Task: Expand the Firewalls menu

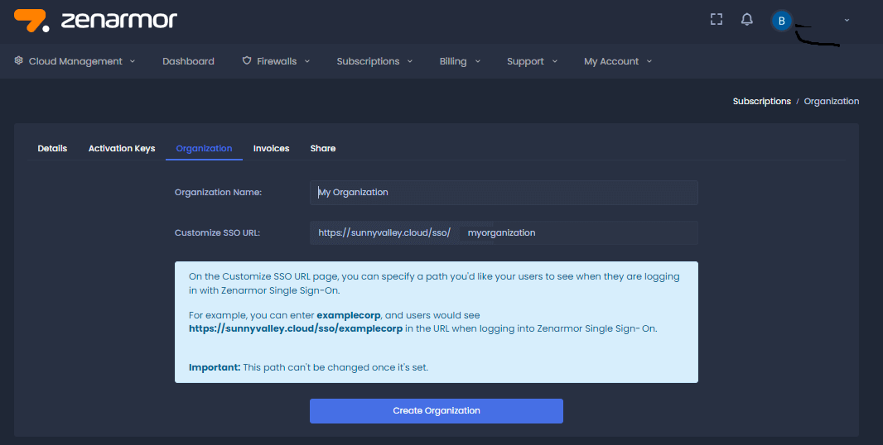Action: coord(276,61)
